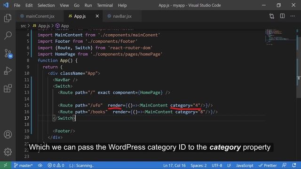
Task: Click './components/footer' import string
Action: click(111, 41)
